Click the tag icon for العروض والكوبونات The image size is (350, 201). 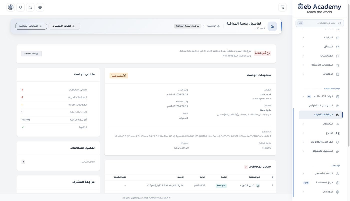337,142
